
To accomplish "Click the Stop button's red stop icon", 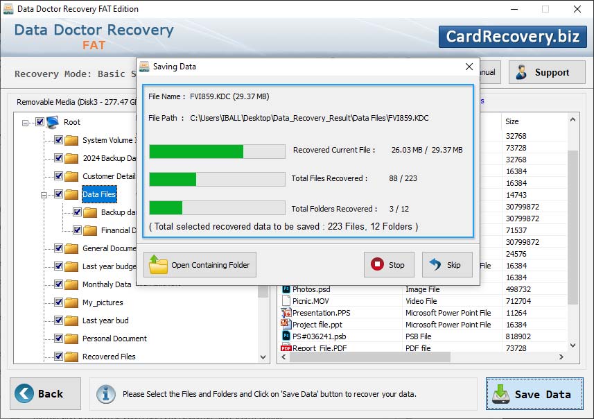I will click(377, 264).
